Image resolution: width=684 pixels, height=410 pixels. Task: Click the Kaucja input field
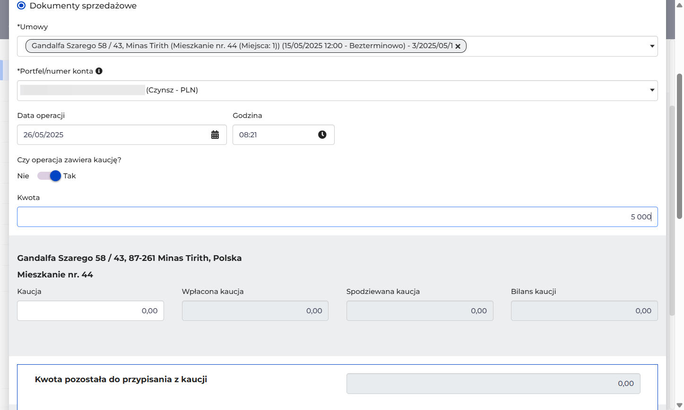tap(91, 310)
